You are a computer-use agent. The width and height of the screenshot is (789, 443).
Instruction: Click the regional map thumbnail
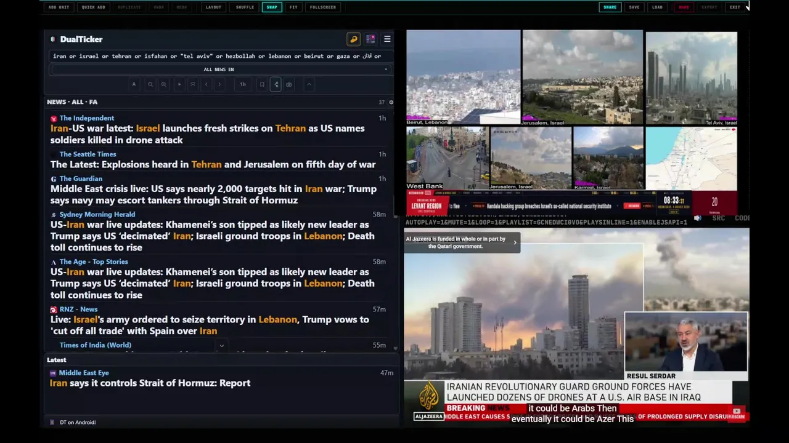tap(691, 159)
